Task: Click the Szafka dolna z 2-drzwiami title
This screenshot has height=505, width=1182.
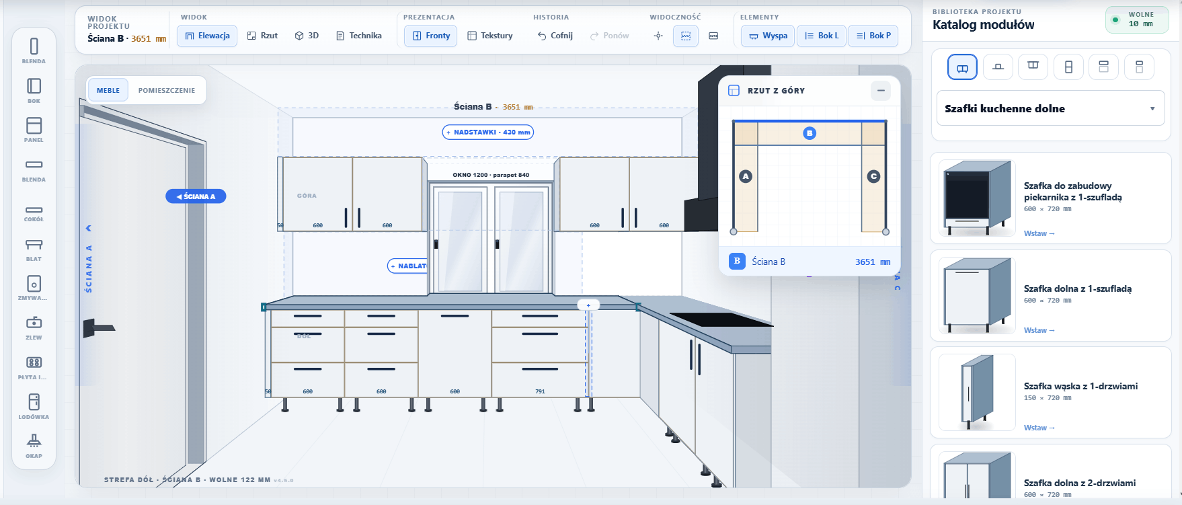Action: tap(1080, 483)
